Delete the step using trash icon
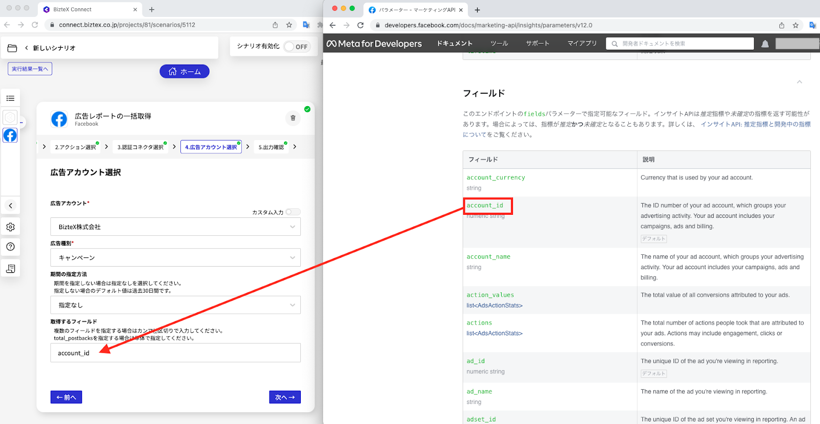820x424 pixels. pyautogui.click(x=293, y=118)
